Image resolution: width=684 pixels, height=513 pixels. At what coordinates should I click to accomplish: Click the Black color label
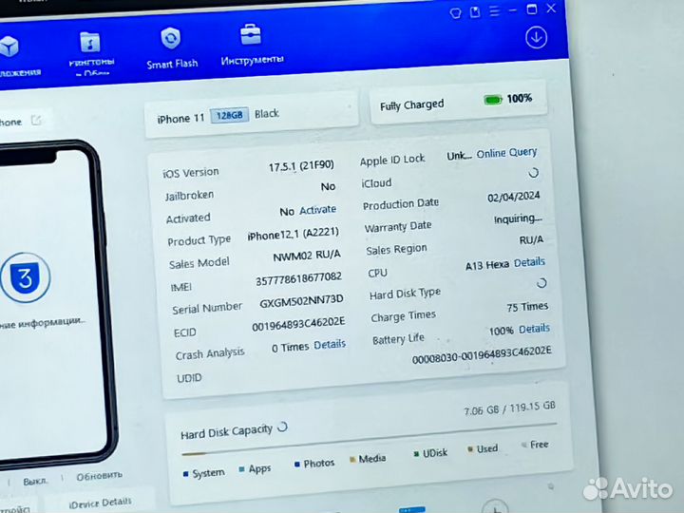tap(267, 114)
